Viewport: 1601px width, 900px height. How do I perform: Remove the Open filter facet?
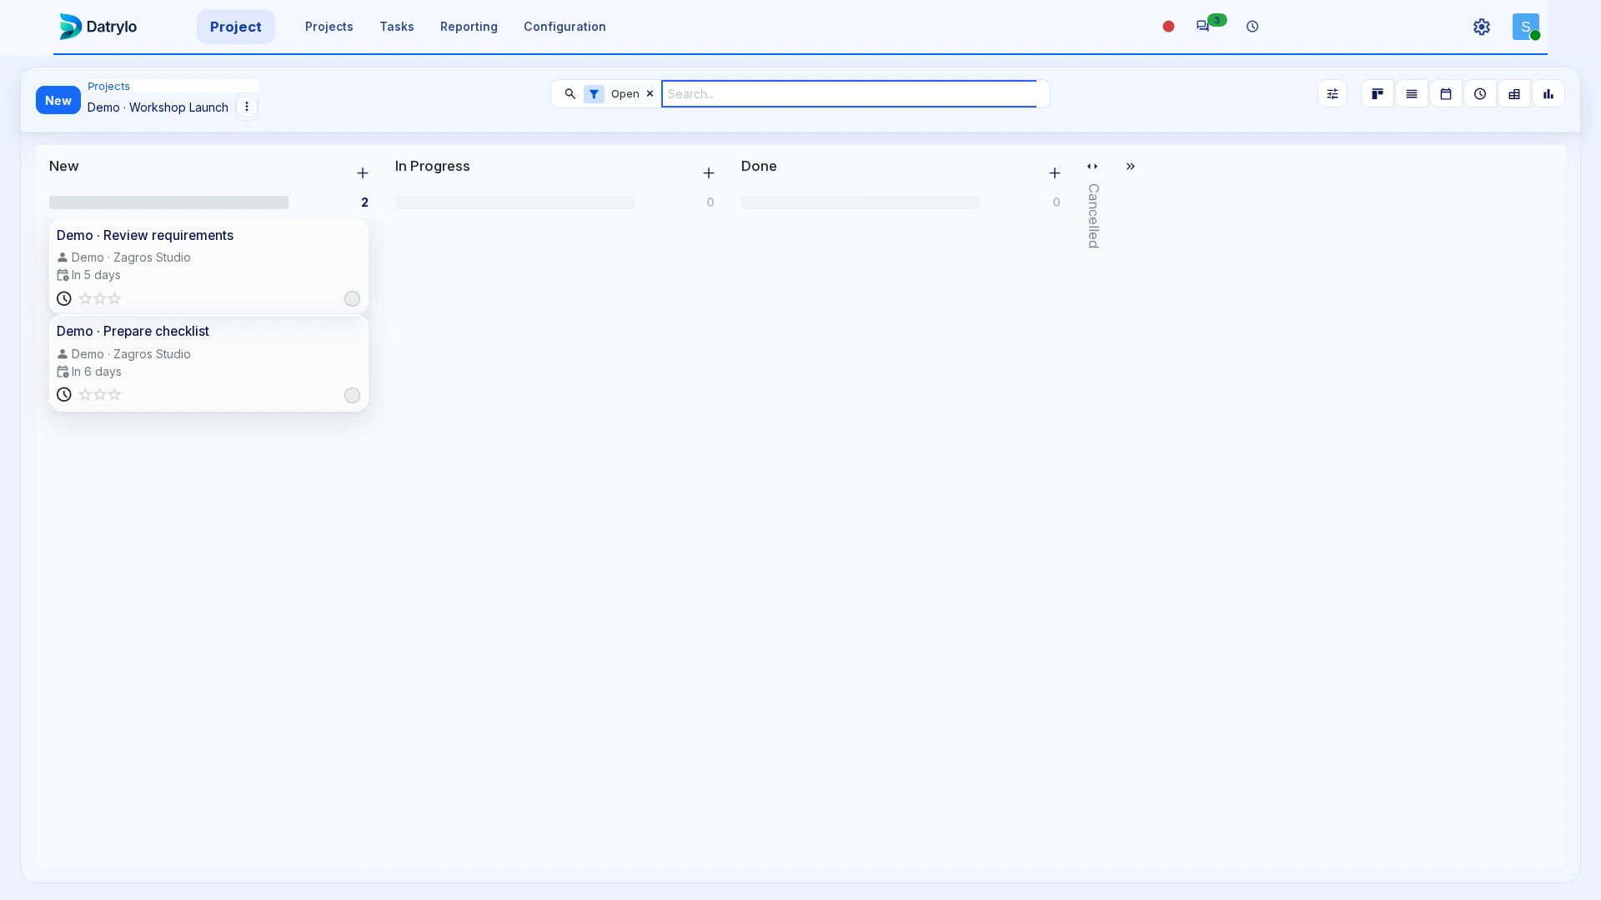650,94
